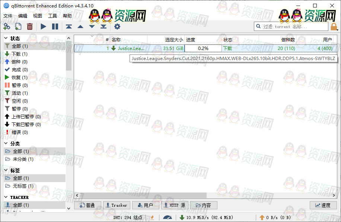This screenshot has width=341, height=222.
Task: Click sidebar scroll down arrow
Action: point(69,208)
